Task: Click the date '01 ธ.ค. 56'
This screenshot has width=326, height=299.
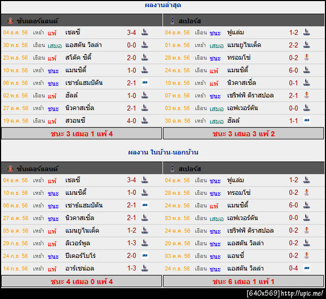Action: [x=177, y=45]
